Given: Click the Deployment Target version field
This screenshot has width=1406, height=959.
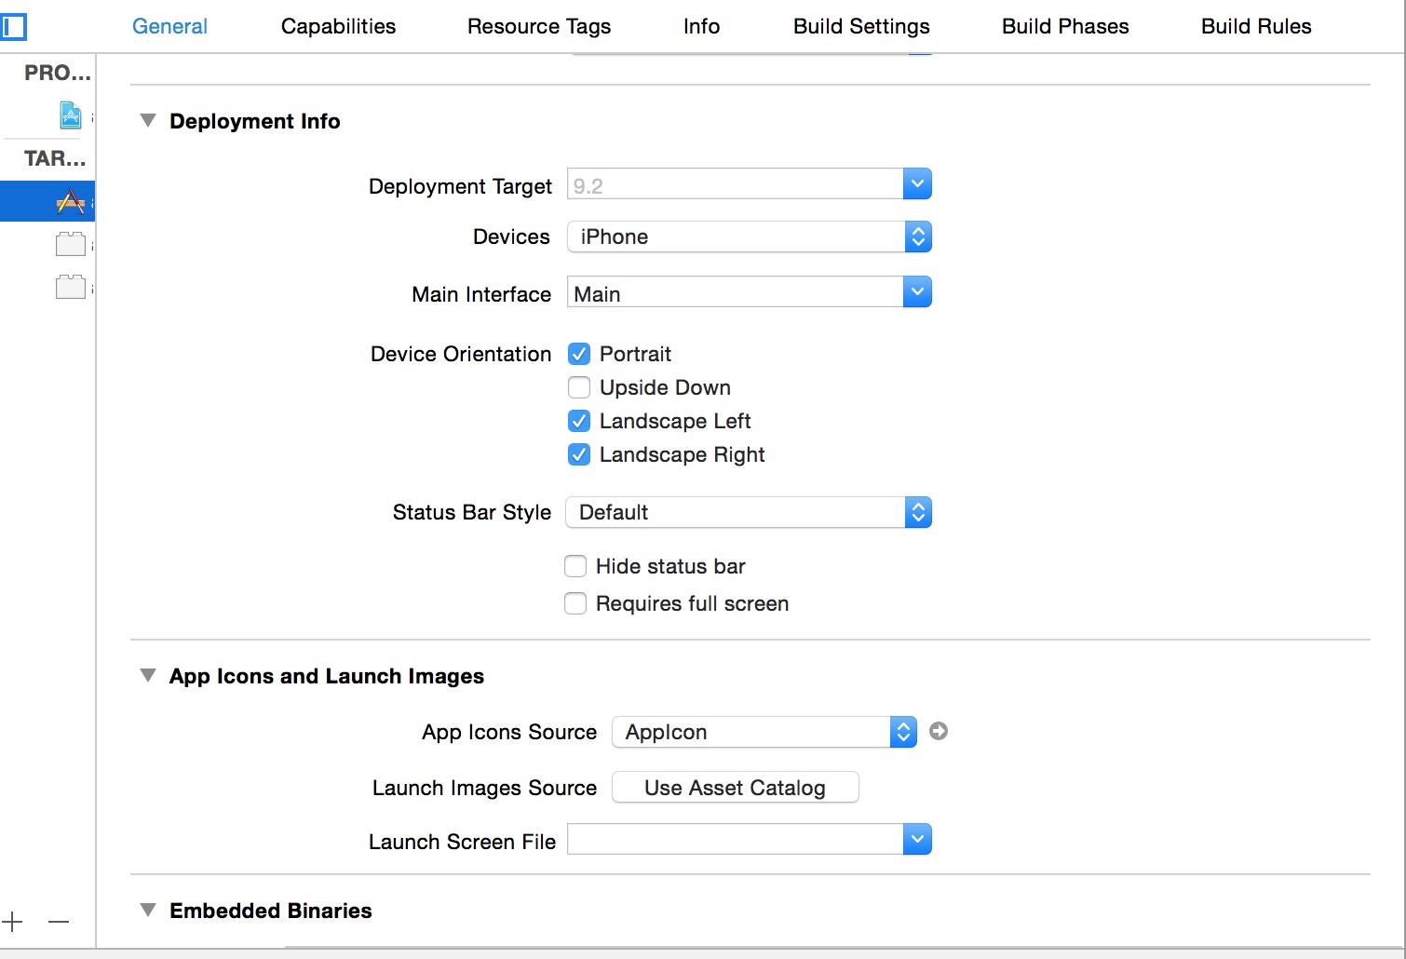Looking at the screenshot, I should pyautogui.click(x=735, y=185).
